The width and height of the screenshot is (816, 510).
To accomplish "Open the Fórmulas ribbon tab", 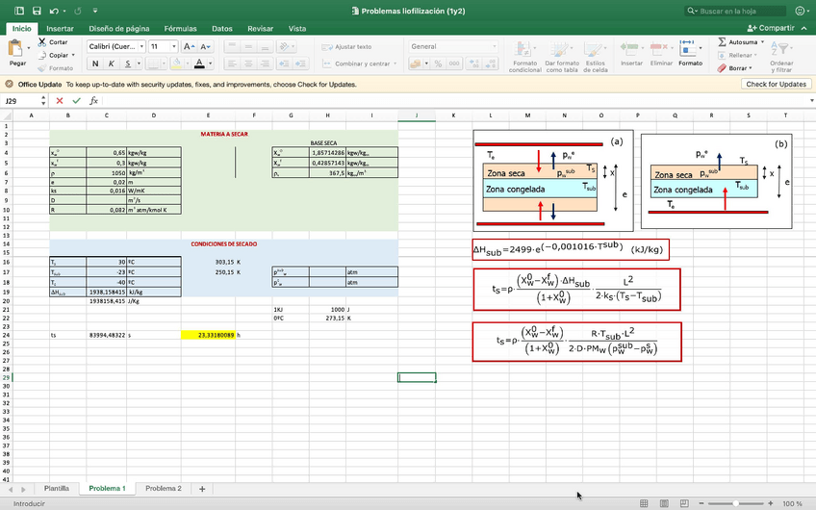I will click(x=180, y=29).
